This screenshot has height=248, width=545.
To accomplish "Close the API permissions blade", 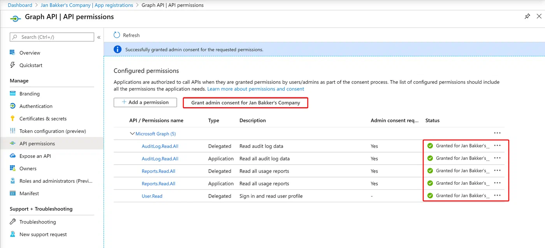I will click(x=539, y=16).
